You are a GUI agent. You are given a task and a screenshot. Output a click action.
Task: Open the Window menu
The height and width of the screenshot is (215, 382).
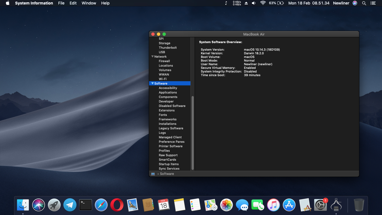tap(89, 3)
